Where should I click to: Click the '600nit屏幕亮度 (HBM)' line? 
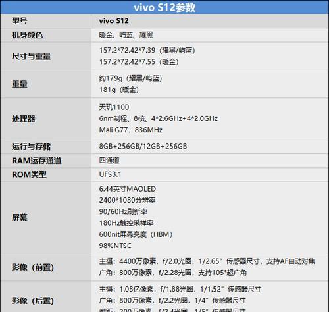tap(136, 234)
